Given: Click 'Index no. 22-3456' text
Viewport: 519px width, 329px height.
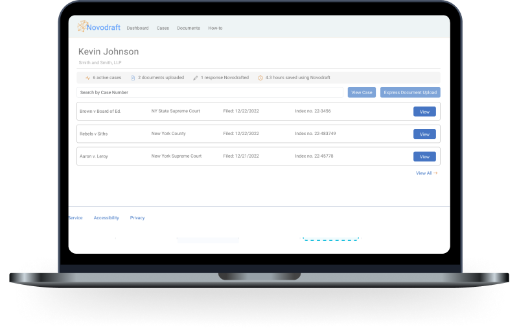Looking at the screenshot, I should (313, 111).
